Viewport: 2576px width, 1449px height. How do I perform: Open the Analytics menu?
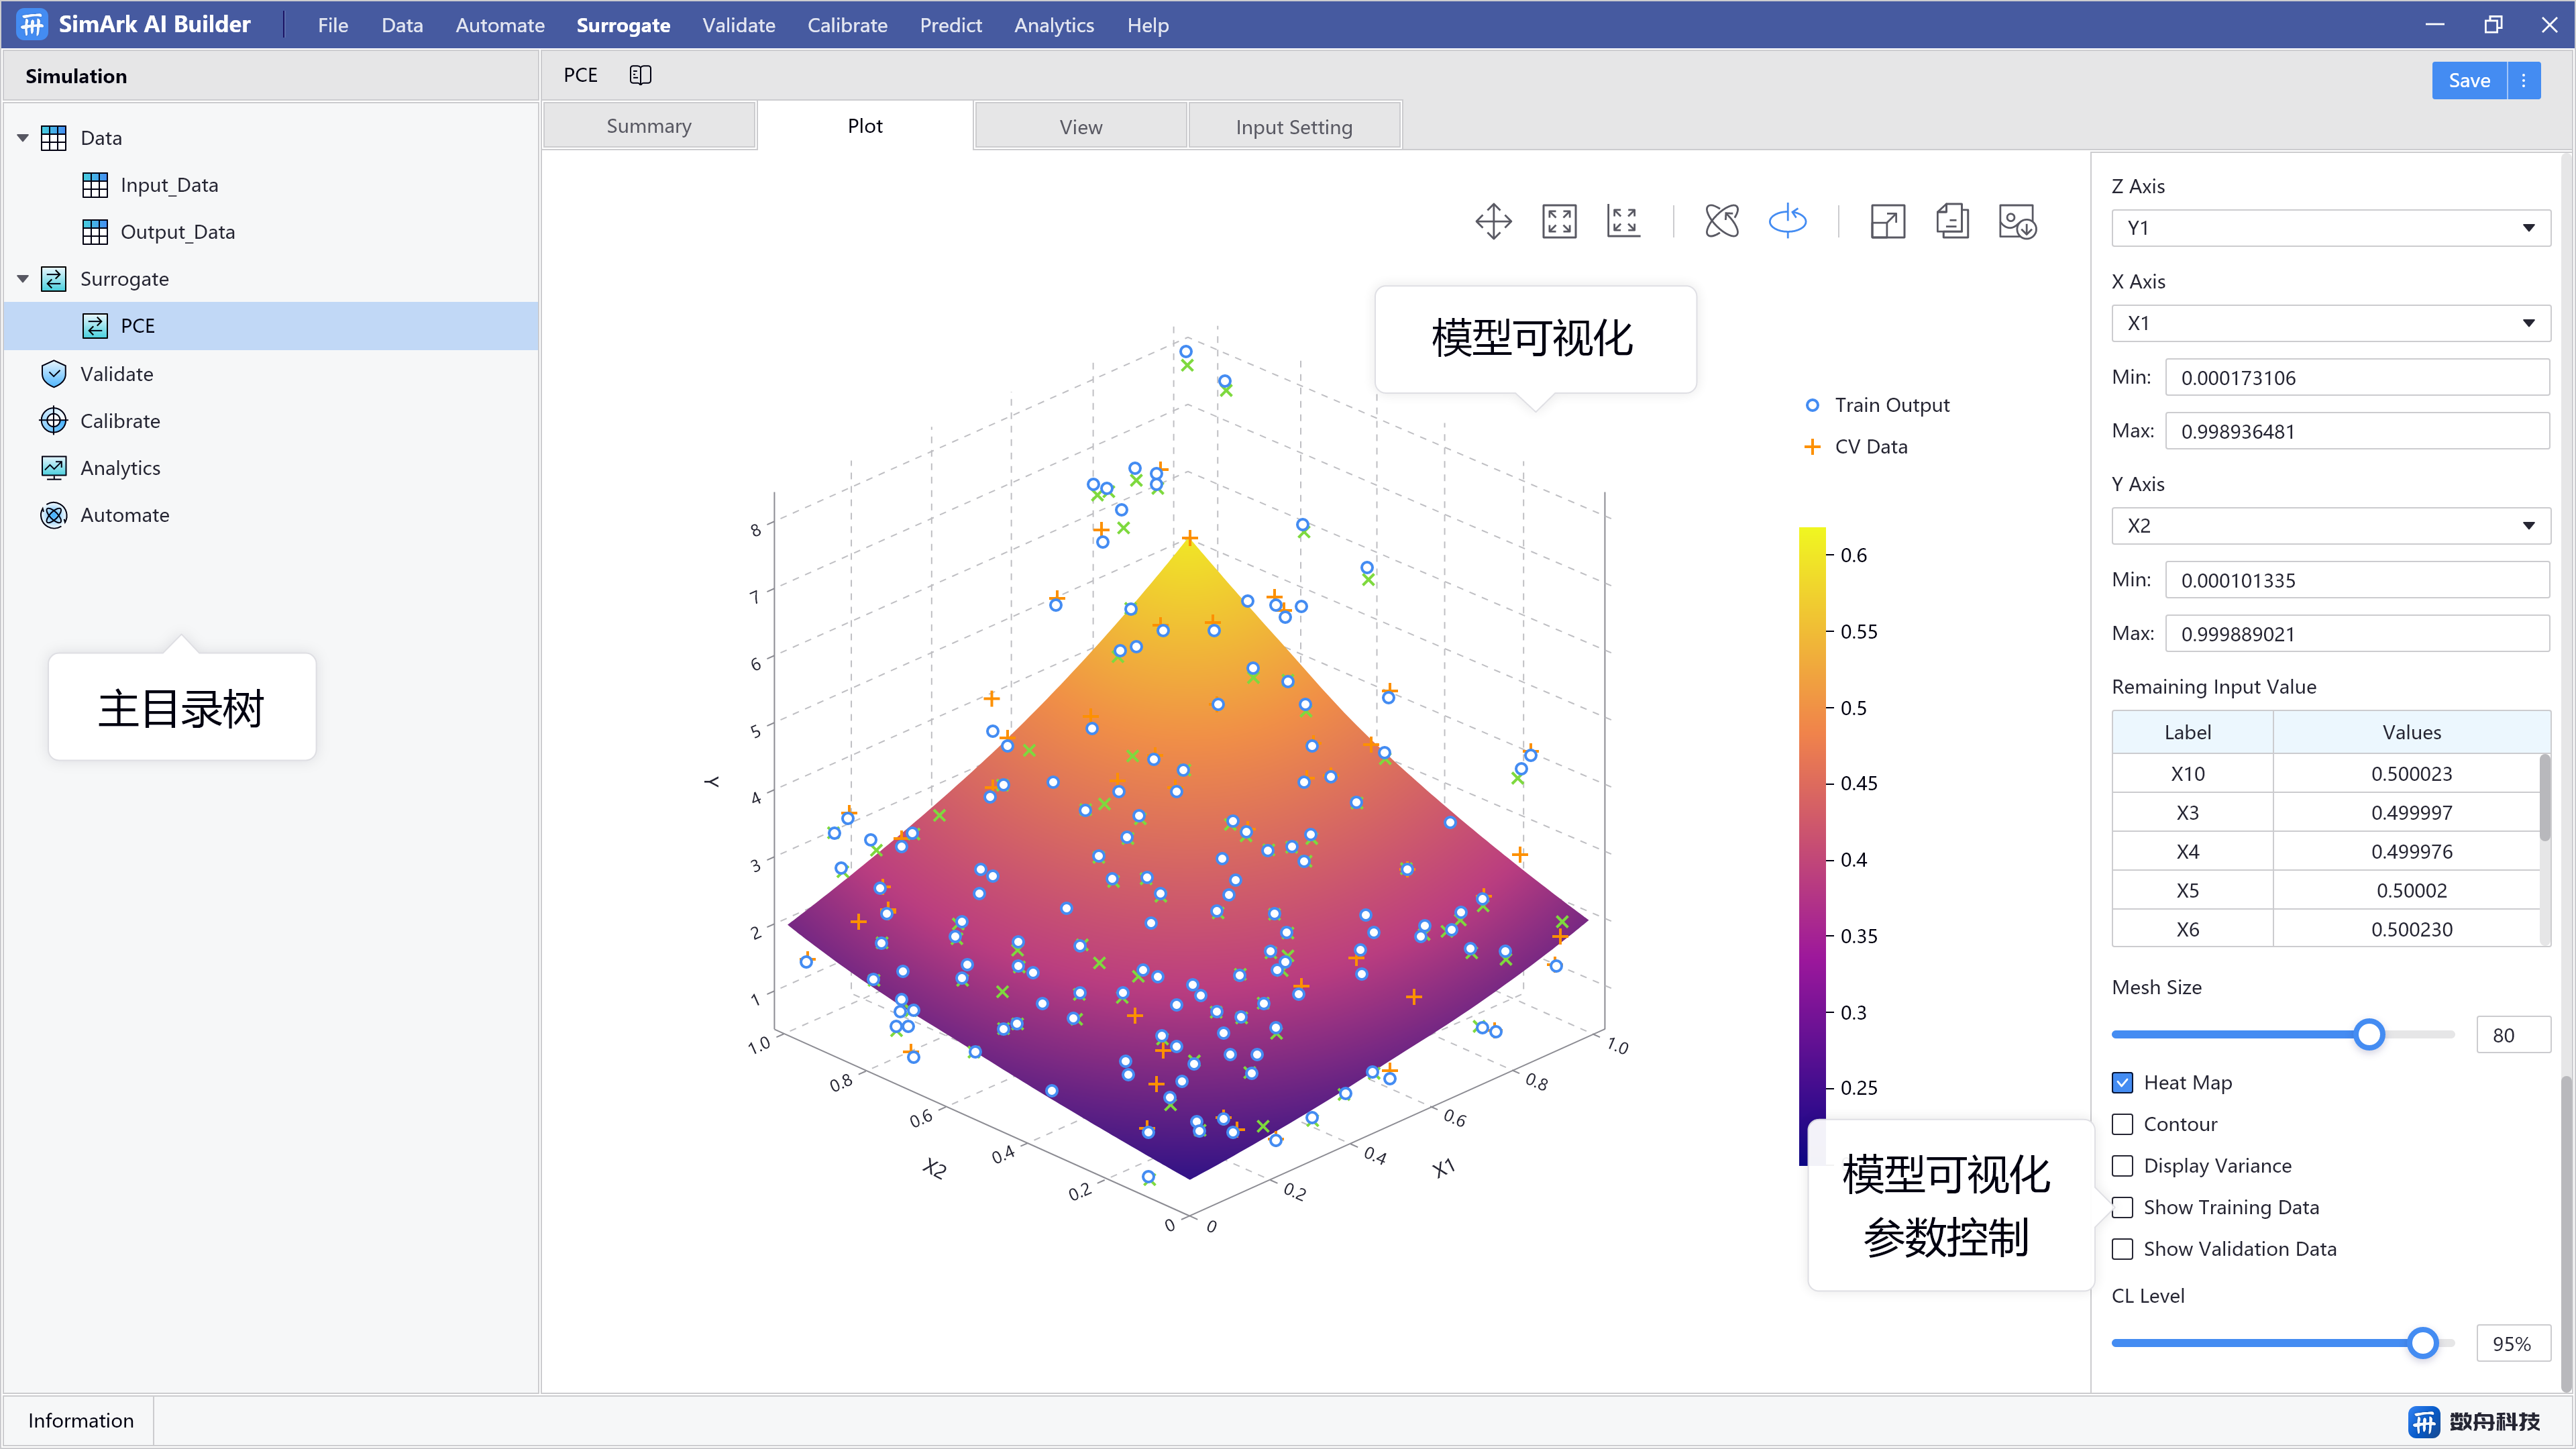click(x=1054, y=25)
